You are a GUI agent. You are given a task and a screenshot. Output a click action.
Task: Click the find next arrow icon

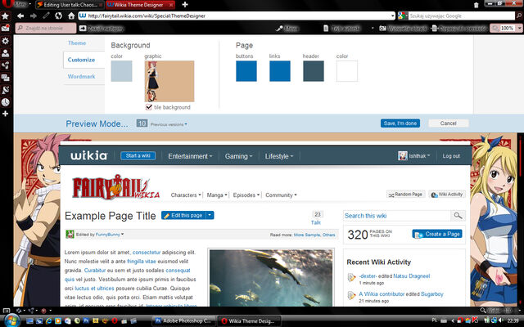tap(82, 29)
